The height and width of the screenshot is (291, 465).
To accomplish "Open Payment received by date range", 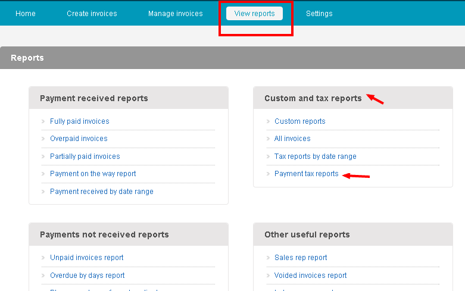I will point(102,192).
